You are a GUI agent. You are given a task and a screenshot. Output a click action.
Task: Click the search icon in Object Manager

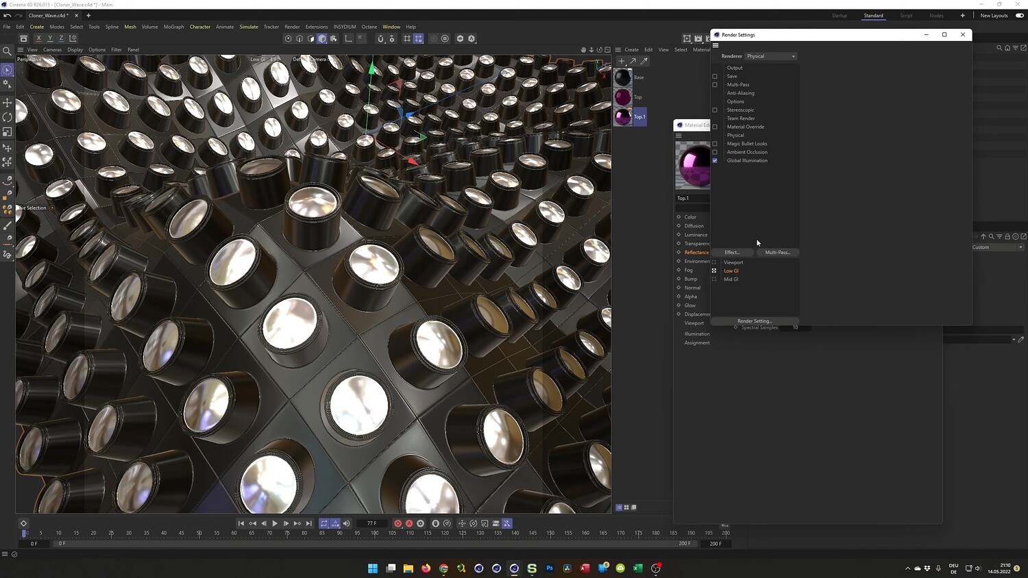coord(999,48)
